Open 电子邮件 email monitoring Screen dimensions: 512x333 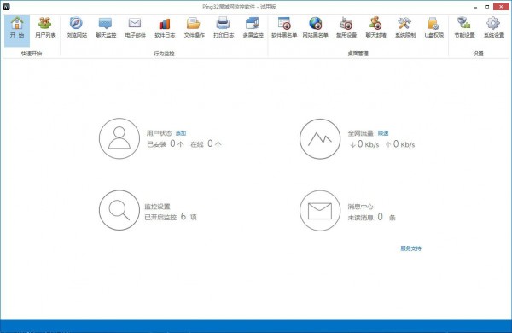(x=135, y=27)
